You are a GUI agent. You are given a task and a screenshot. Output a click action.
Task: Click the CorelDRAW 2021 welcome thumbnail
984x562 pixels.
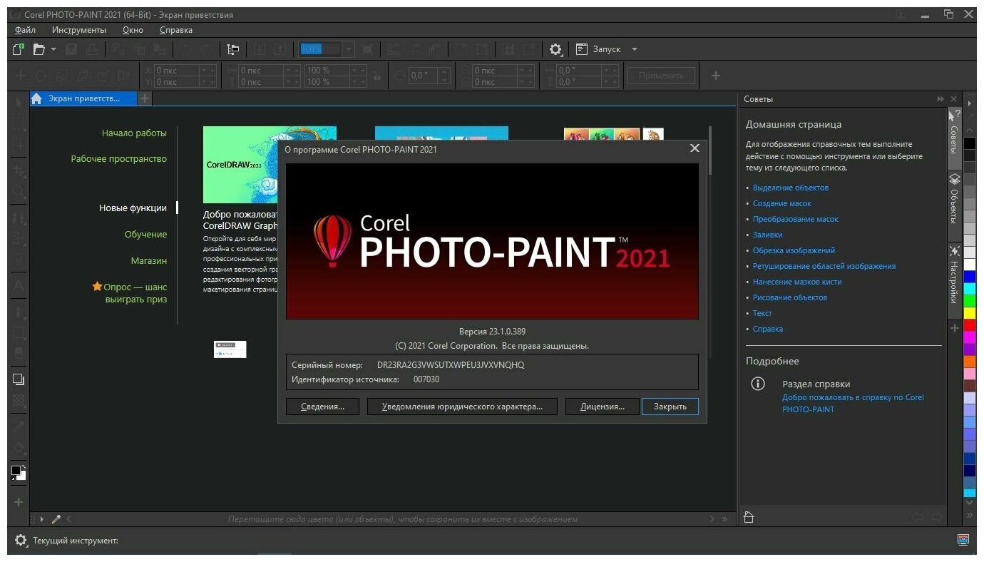pyautogui.click(x=240, y=165)
